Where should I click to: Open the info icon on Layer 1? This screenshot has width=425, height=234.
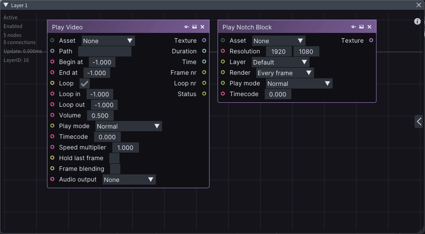[417, 21]
